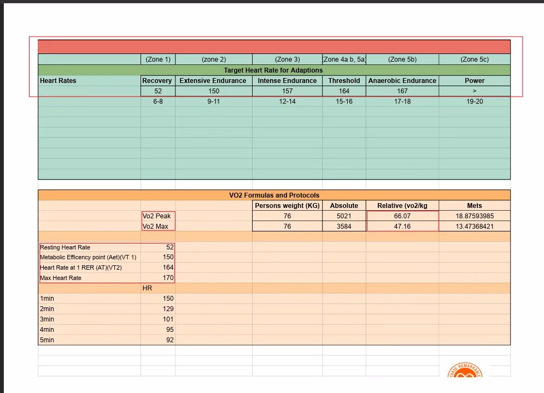Click the "Target Heart Rate for Adaptions" title row
This screenshot has height=393, width=544.
(274, 70)
